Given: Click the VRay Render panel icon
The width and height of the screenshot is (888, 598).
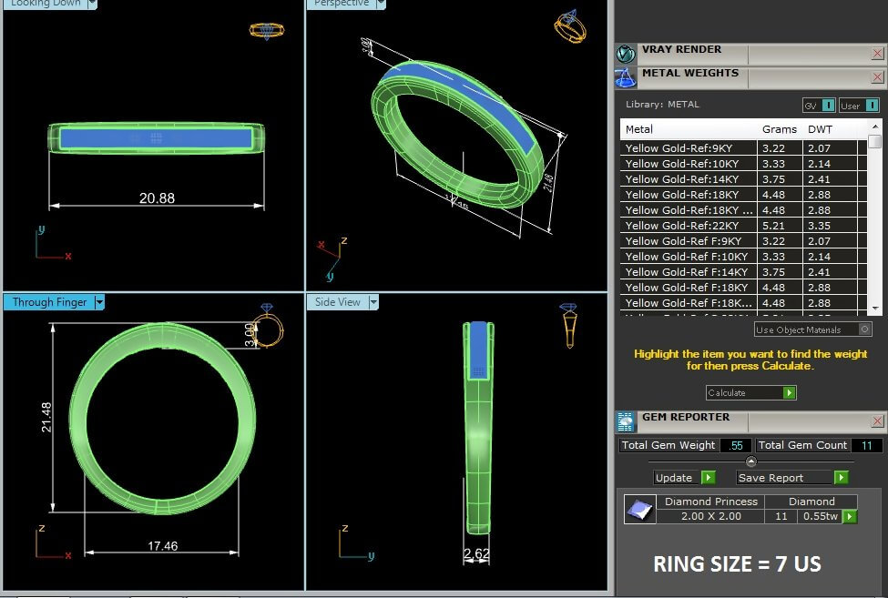Looking at the screenshot, I should tap(625, 54).
